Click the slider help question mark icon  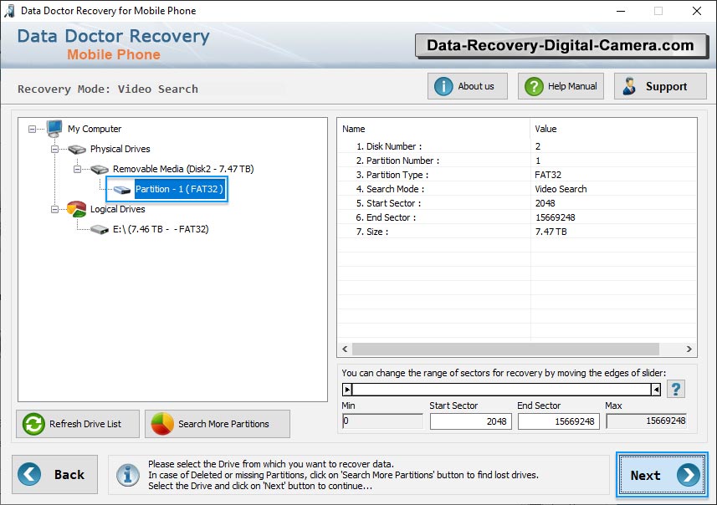[x=676, y=390]
